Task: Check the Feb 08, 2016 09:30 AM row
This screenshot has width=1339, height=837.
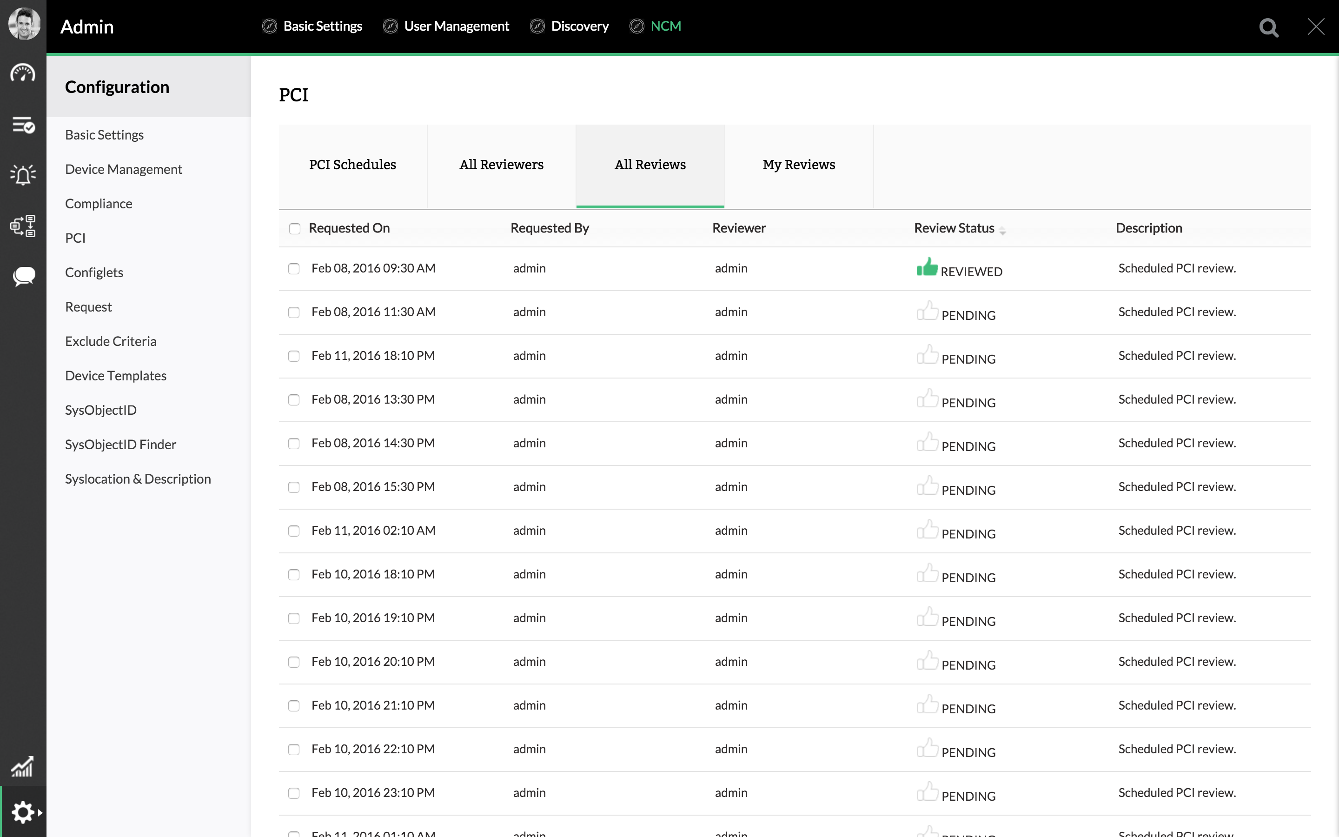Action: (294, 268)
